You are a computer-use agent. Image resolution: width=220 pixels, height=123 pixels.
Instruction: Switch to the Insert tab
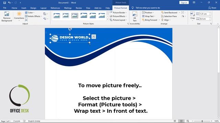[24, 8]
